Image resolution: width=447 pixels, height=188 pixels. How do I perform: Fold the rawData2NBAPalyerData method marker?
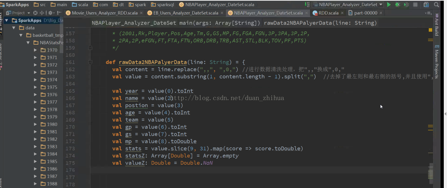[90, 62]
